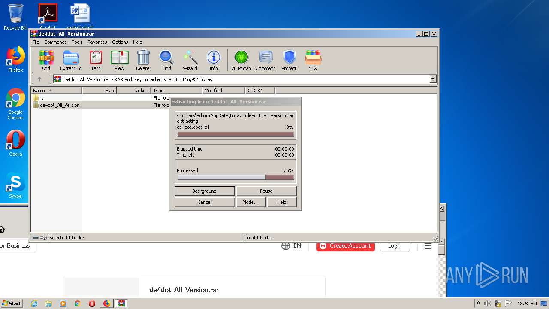Image resolution: width=549 pixels, height=309 pixels.
Task: Open the browser hamburger menu
Action: click(x=428, y=246)
